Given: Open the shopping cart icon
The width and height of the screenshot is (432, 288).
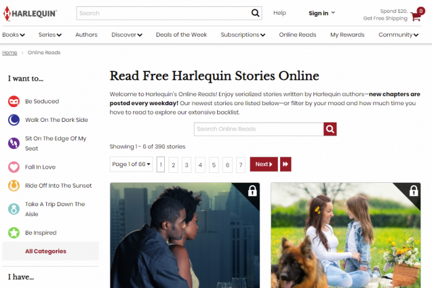Looking at the screenshot, I should click(416, 16).
